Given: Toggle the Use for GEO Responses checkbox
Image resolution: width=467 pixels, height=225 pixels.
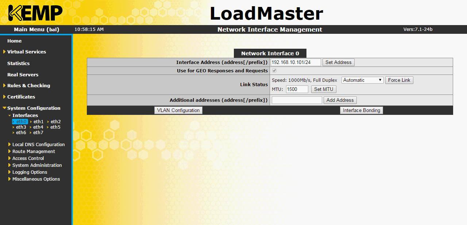Looking at the screenshot, I should pos(274,71).
